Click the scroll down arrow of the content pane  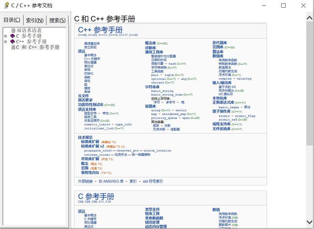pyautogui.click(x=310, y=222)
